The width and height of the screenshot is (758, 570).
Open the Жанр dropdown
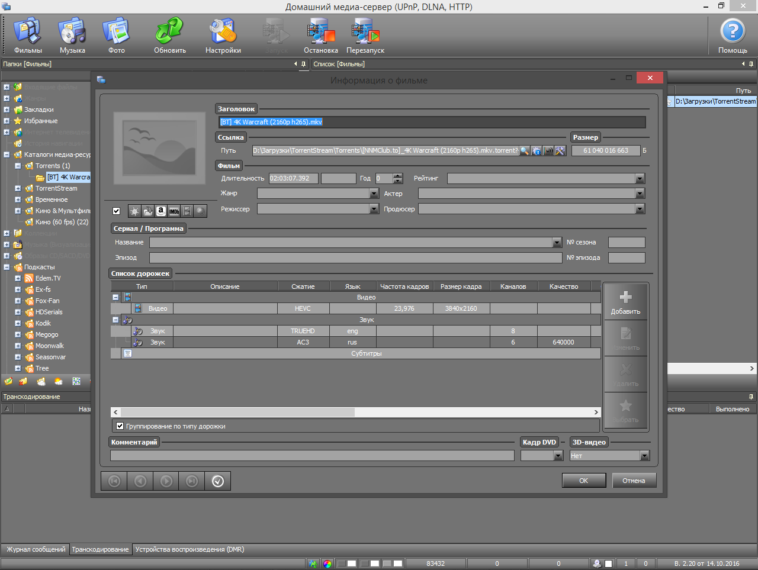[374, 194]
